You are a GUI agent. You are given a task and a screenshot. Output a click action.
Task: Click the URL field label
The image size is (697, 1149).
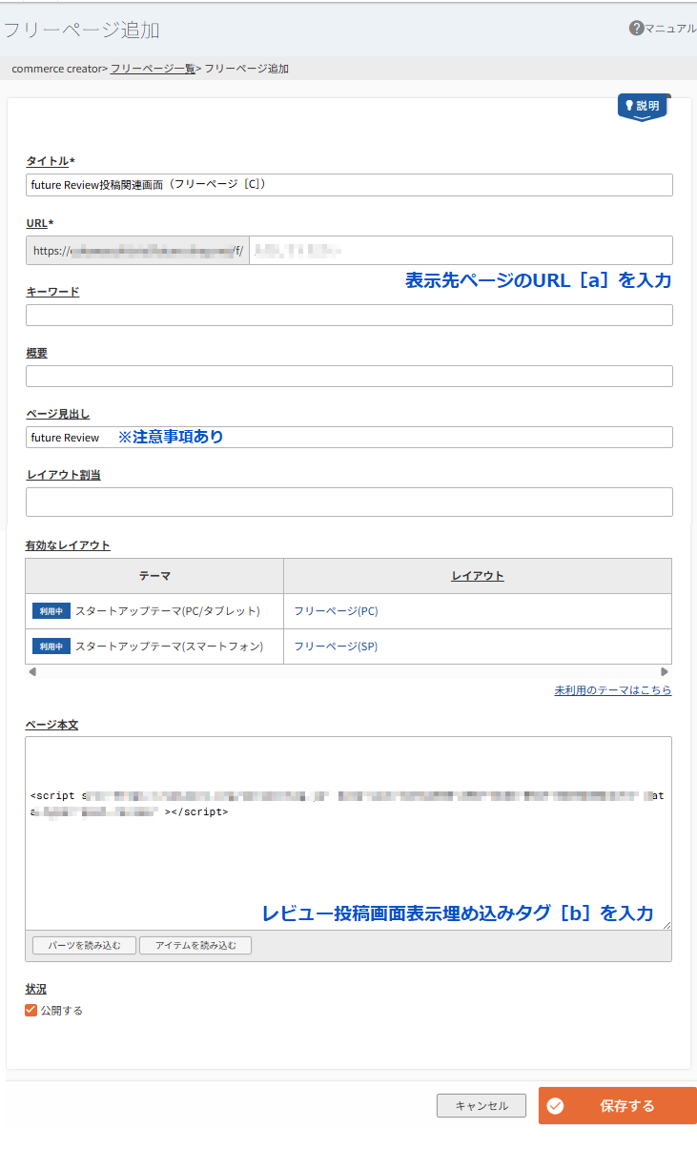[x=40, y=223]
